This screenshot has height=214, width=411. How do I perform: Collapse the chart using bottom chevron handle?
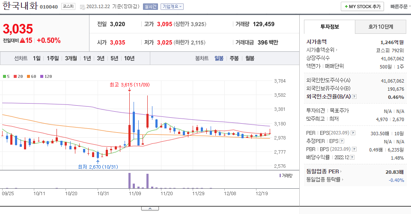pos(150,208)
